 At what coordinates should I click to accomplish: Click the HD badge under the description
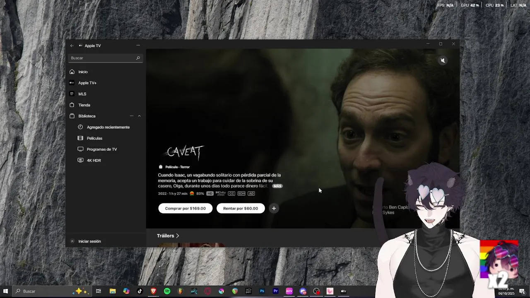210,193
